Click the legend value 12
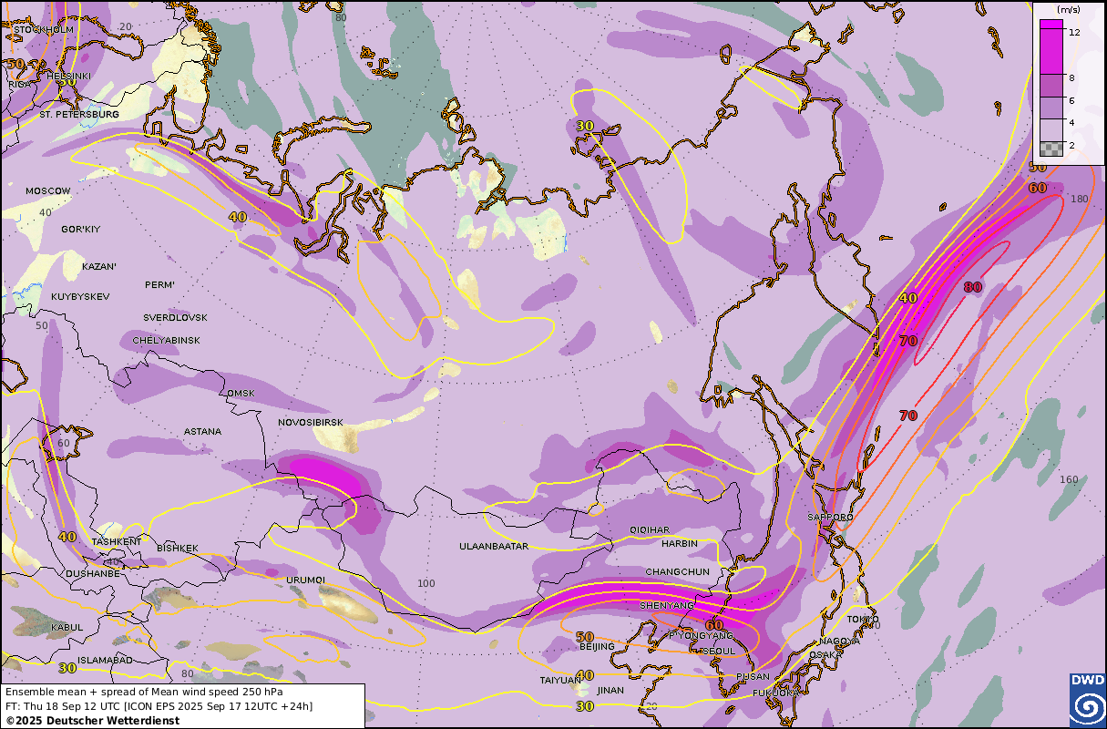1107x729 pixels. [x=1075, y=32]
